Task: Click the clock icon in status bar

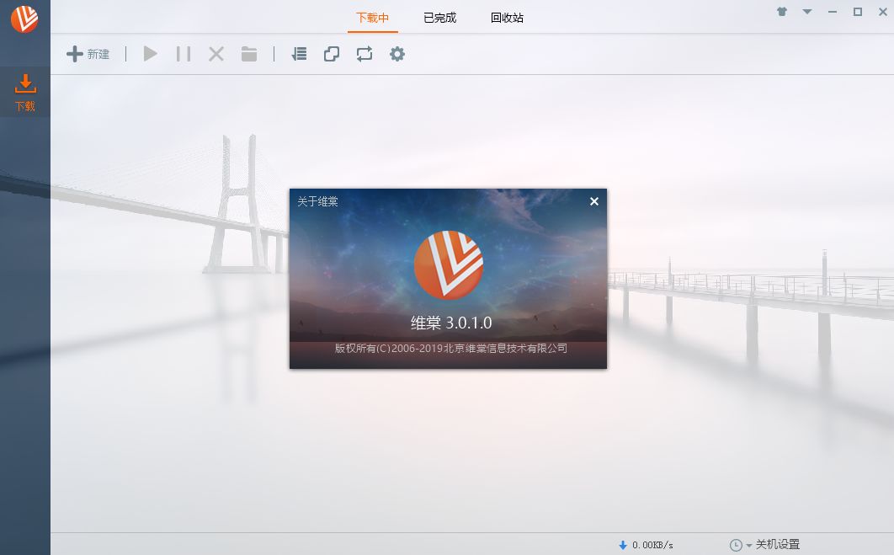Action: click(736, 545)
